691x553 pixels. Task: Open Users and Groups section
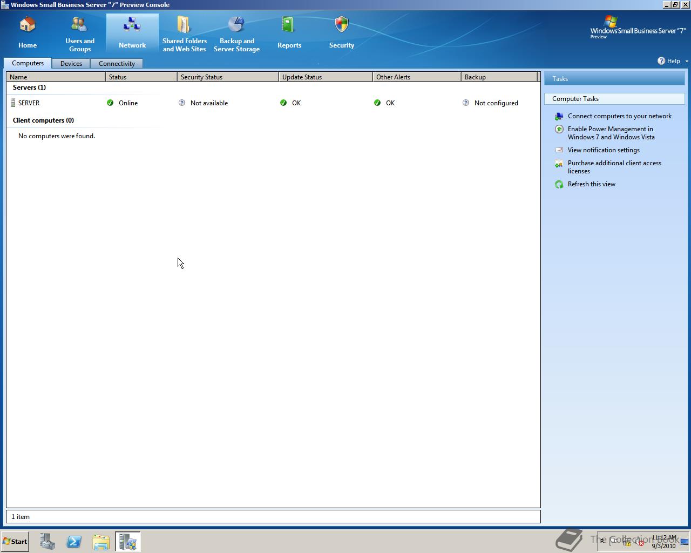tap(80, 33)
